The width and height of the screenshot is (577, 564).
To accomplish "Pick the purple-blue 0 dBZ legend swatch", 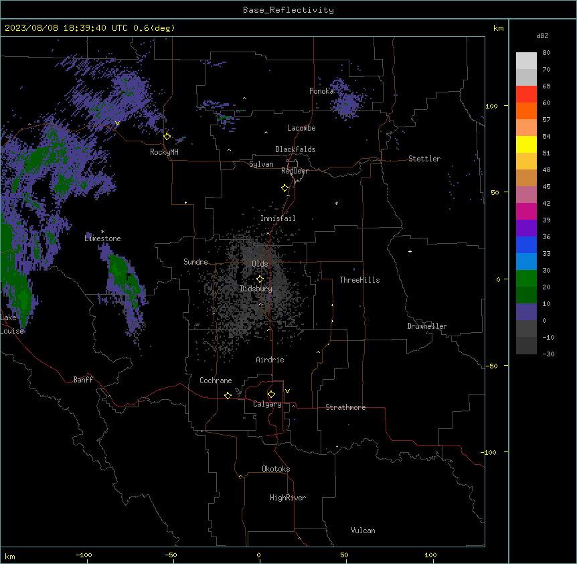I will click(526, 312).
